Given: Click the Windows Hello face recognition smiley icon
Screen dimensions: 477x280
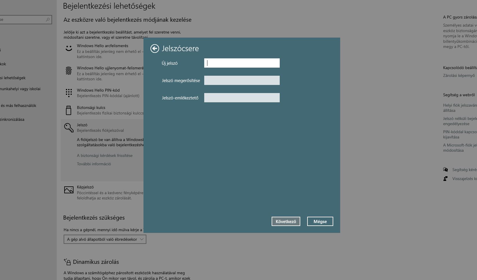Looking at the screenshot, I should tap(69, 48).
